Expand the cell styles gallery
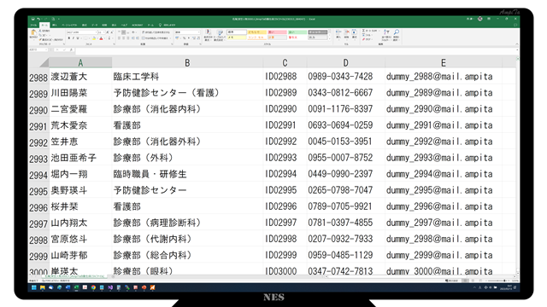 pyautogui.click(x=330, y=39)
